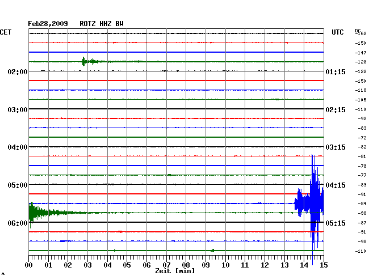Screen dimensions: 369x280
Task: Select DC offset value -92
Action: pos(362,118)
